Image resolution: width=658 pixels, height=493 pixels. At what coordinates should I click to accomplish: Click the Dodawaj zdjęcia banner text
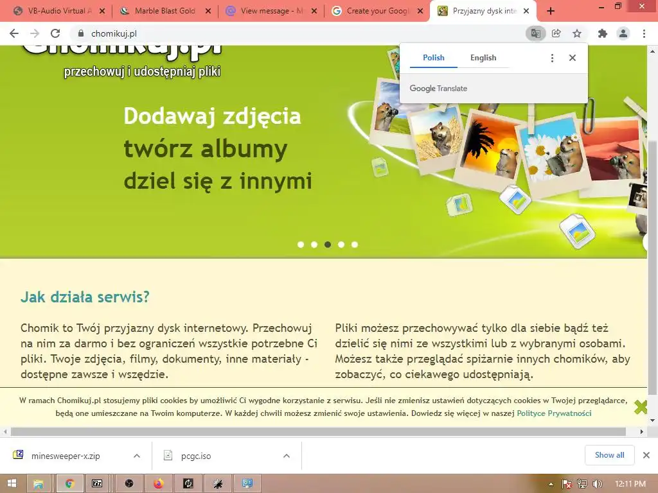click(x=212, y=116)
